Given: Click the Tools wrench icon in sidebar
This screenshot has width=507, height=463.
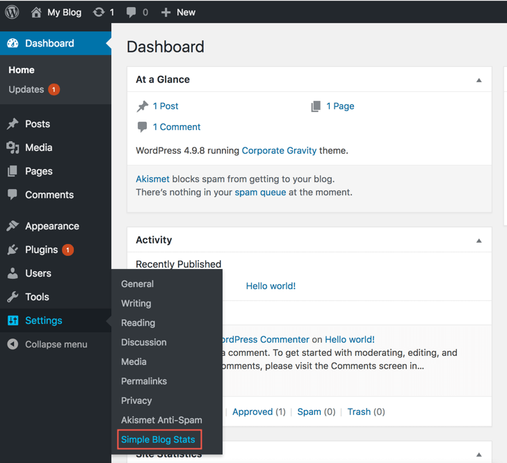Looking at the screenshot, I should tap(13, 297).
